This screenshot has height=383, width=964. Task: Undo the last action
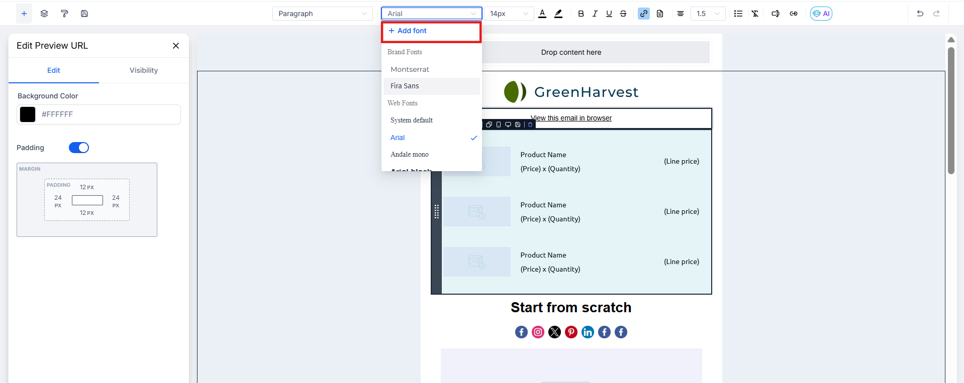pos(920,14)
